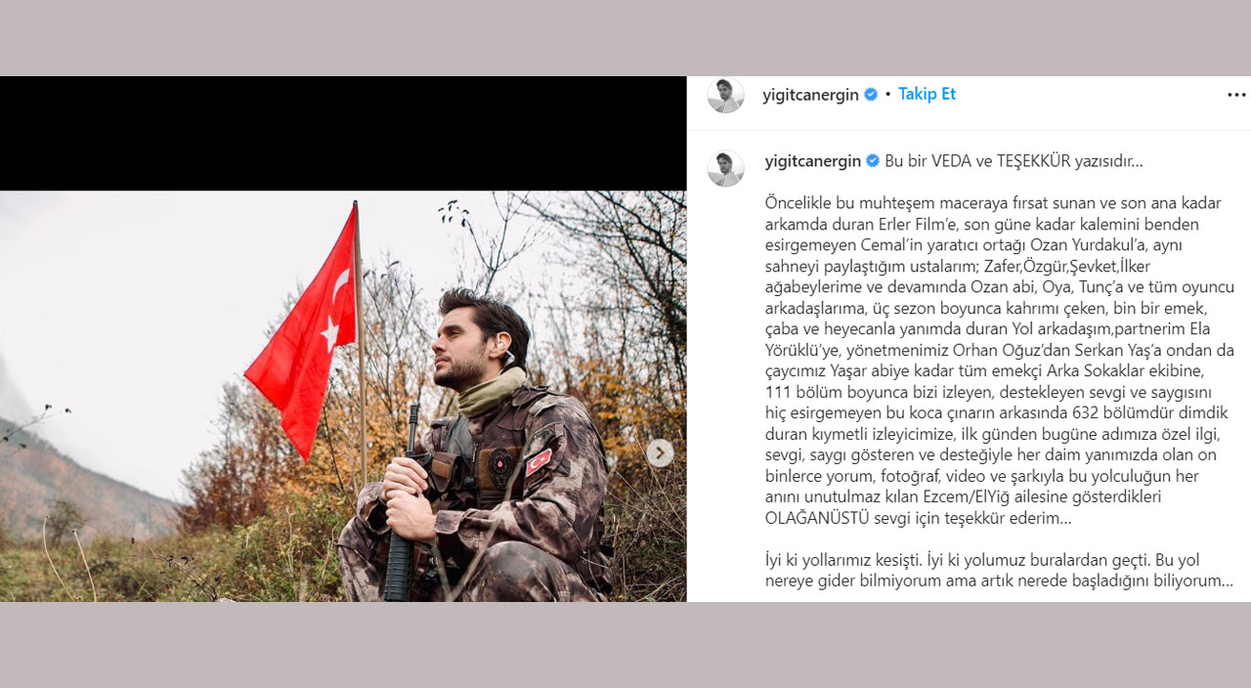Click the verified badge beside header username
This screenshot has width=1251, height=688.
point(871,95)
